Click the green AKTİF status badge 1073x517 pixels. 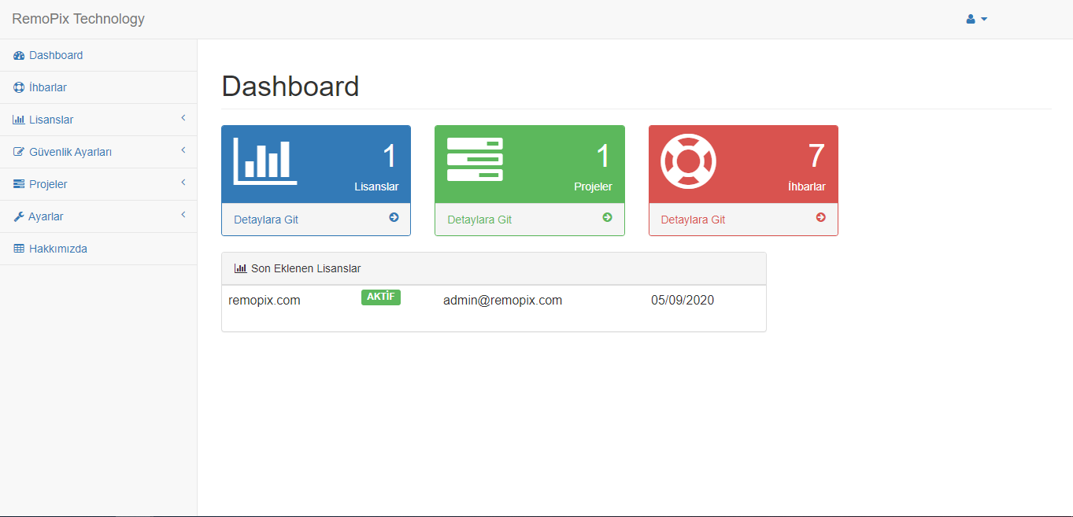pyautogui.click(x=381, y=297)
